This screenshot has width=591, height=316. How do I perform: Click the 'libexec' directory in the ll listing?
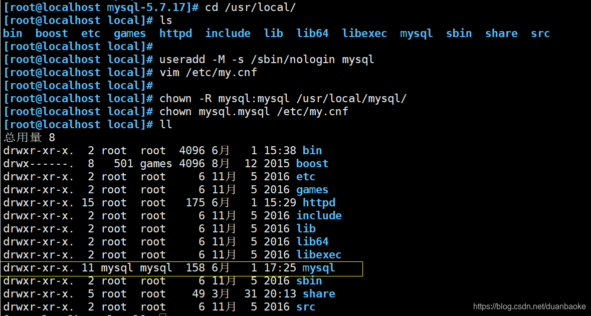point(319,254)
